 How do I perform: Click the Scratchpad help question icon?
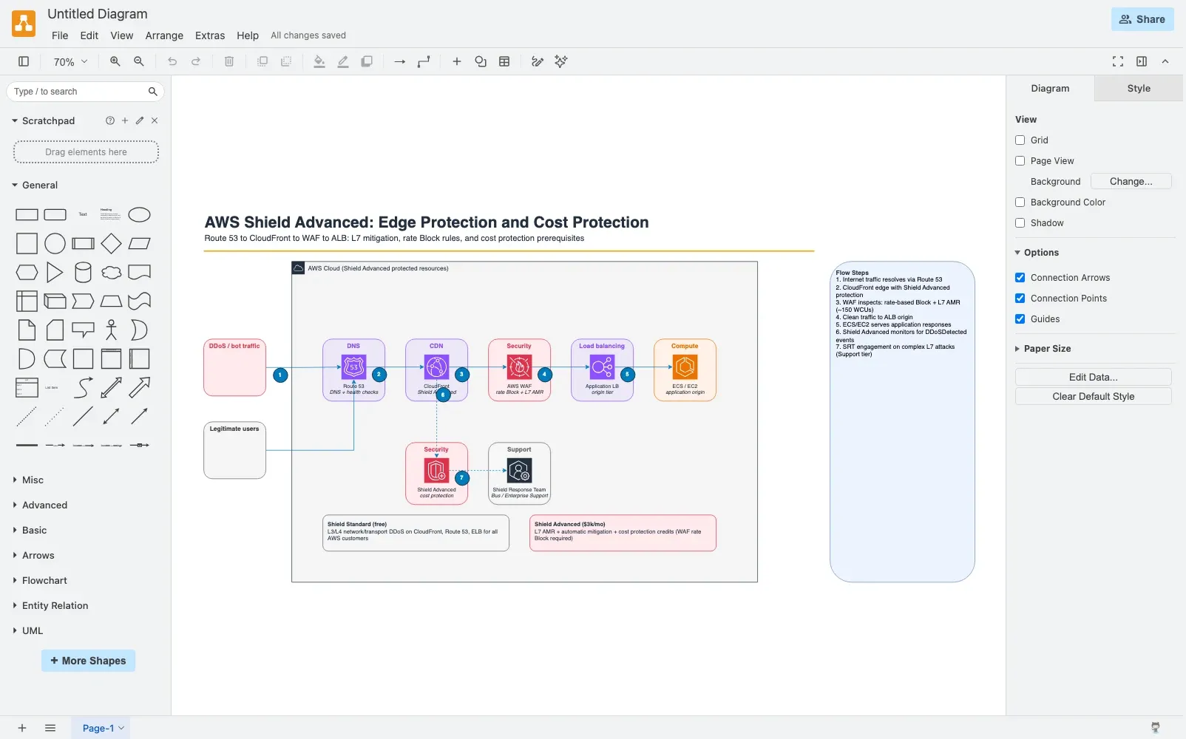(x=110, y=120)
